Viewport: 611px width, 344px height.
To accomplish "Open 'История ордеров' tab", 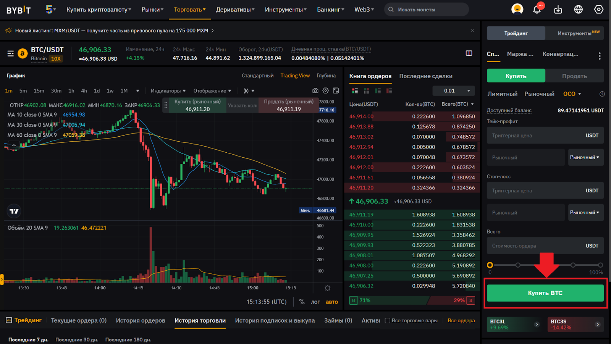I will coord(141,320).
